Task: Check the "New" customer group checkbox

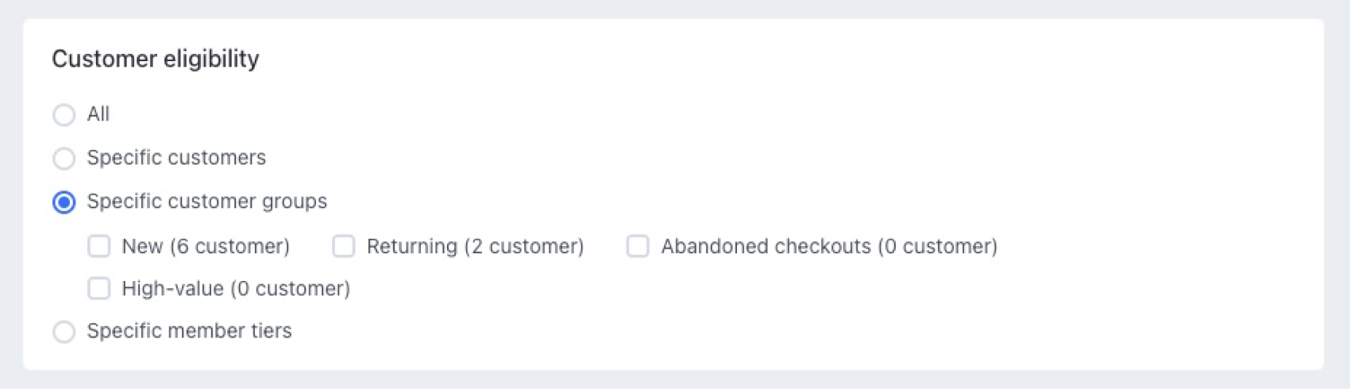Action: 99,246
